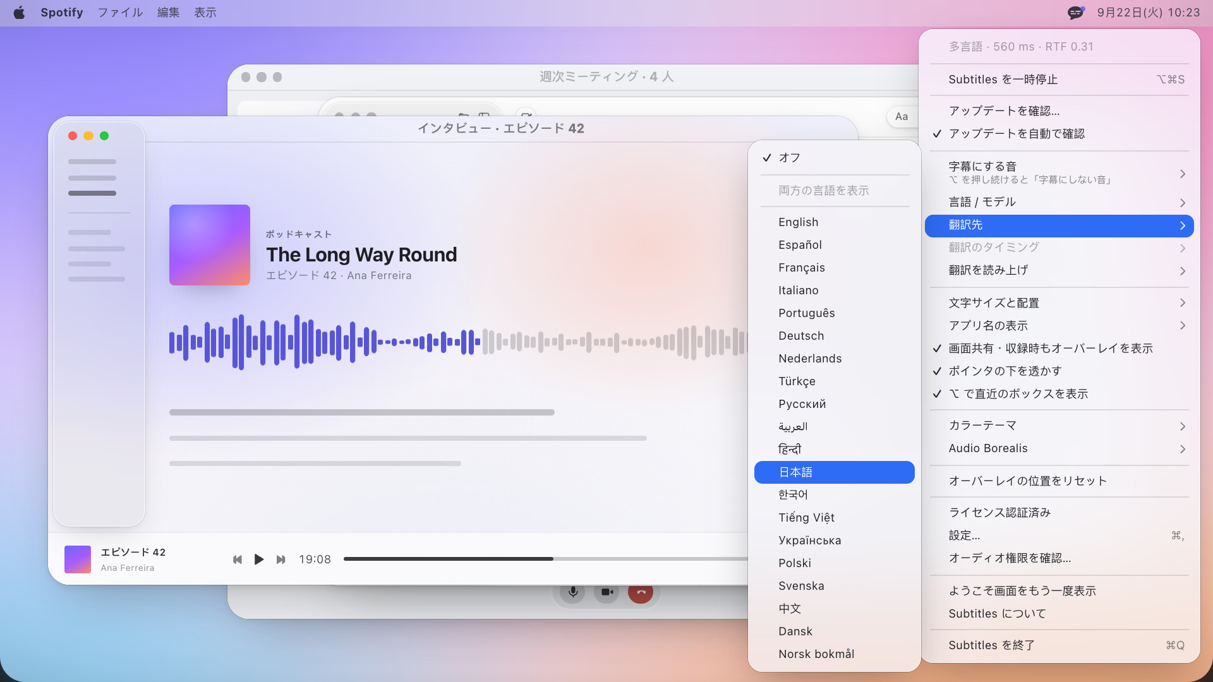1213x682 pixels.
Task: Open the Spotify app menu
Action: (x=61, y=13)
